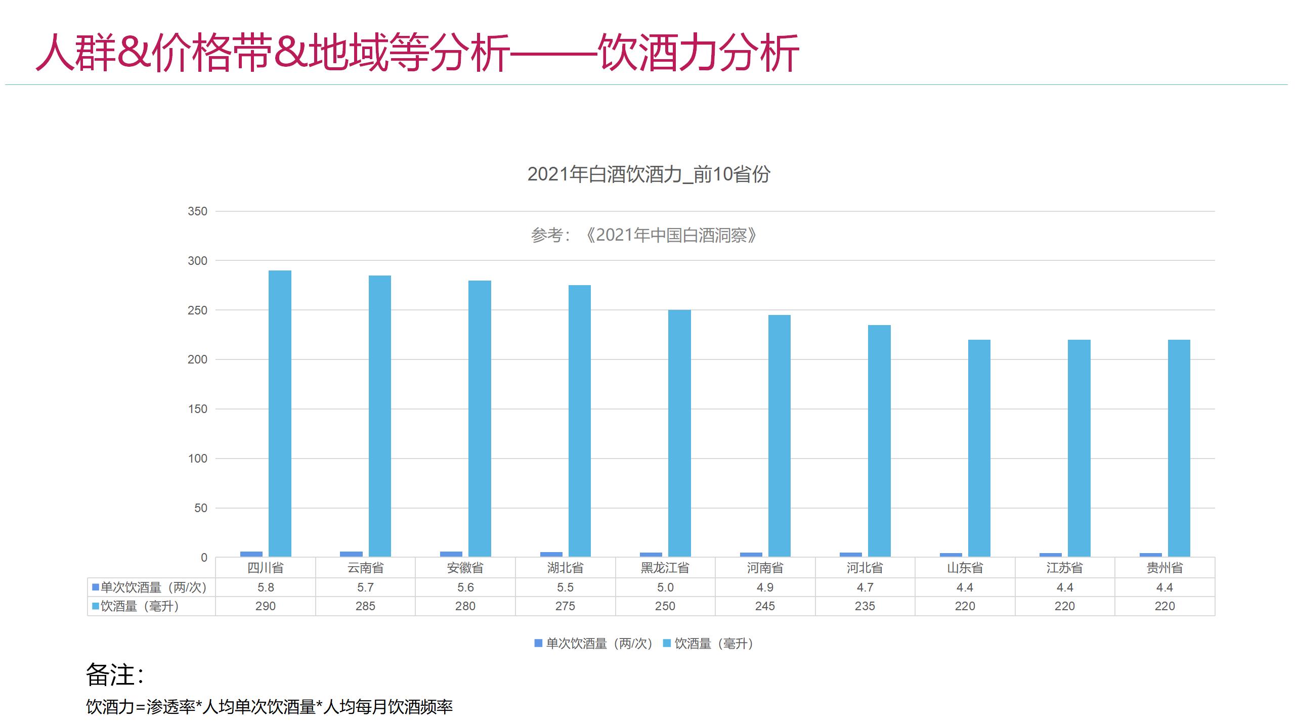Image resolution: width=1295 pixels, height=728 pixels.
Task: Click legend swatch for 单次饮酒量（两/次）
Action: 538,643
